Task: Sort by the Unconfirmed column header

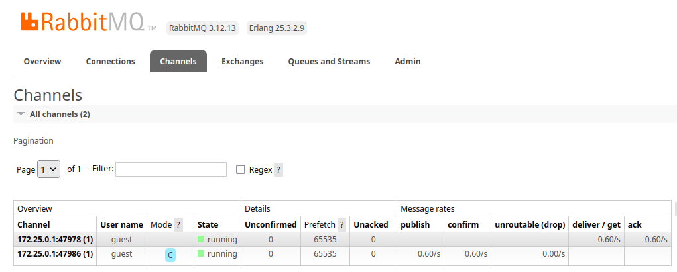Action: click(x=271, y=224)
